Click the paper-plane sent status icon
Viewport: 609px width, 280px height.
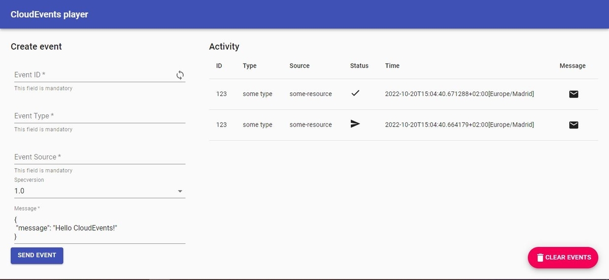(355, 124)
